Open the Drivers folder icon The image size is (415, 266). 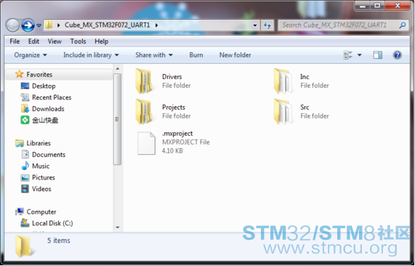[144, 81]
